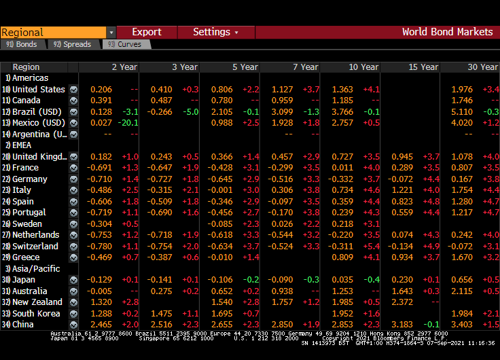Open the 10) United States row
500x360 pixels.
(x=33, y=90)
